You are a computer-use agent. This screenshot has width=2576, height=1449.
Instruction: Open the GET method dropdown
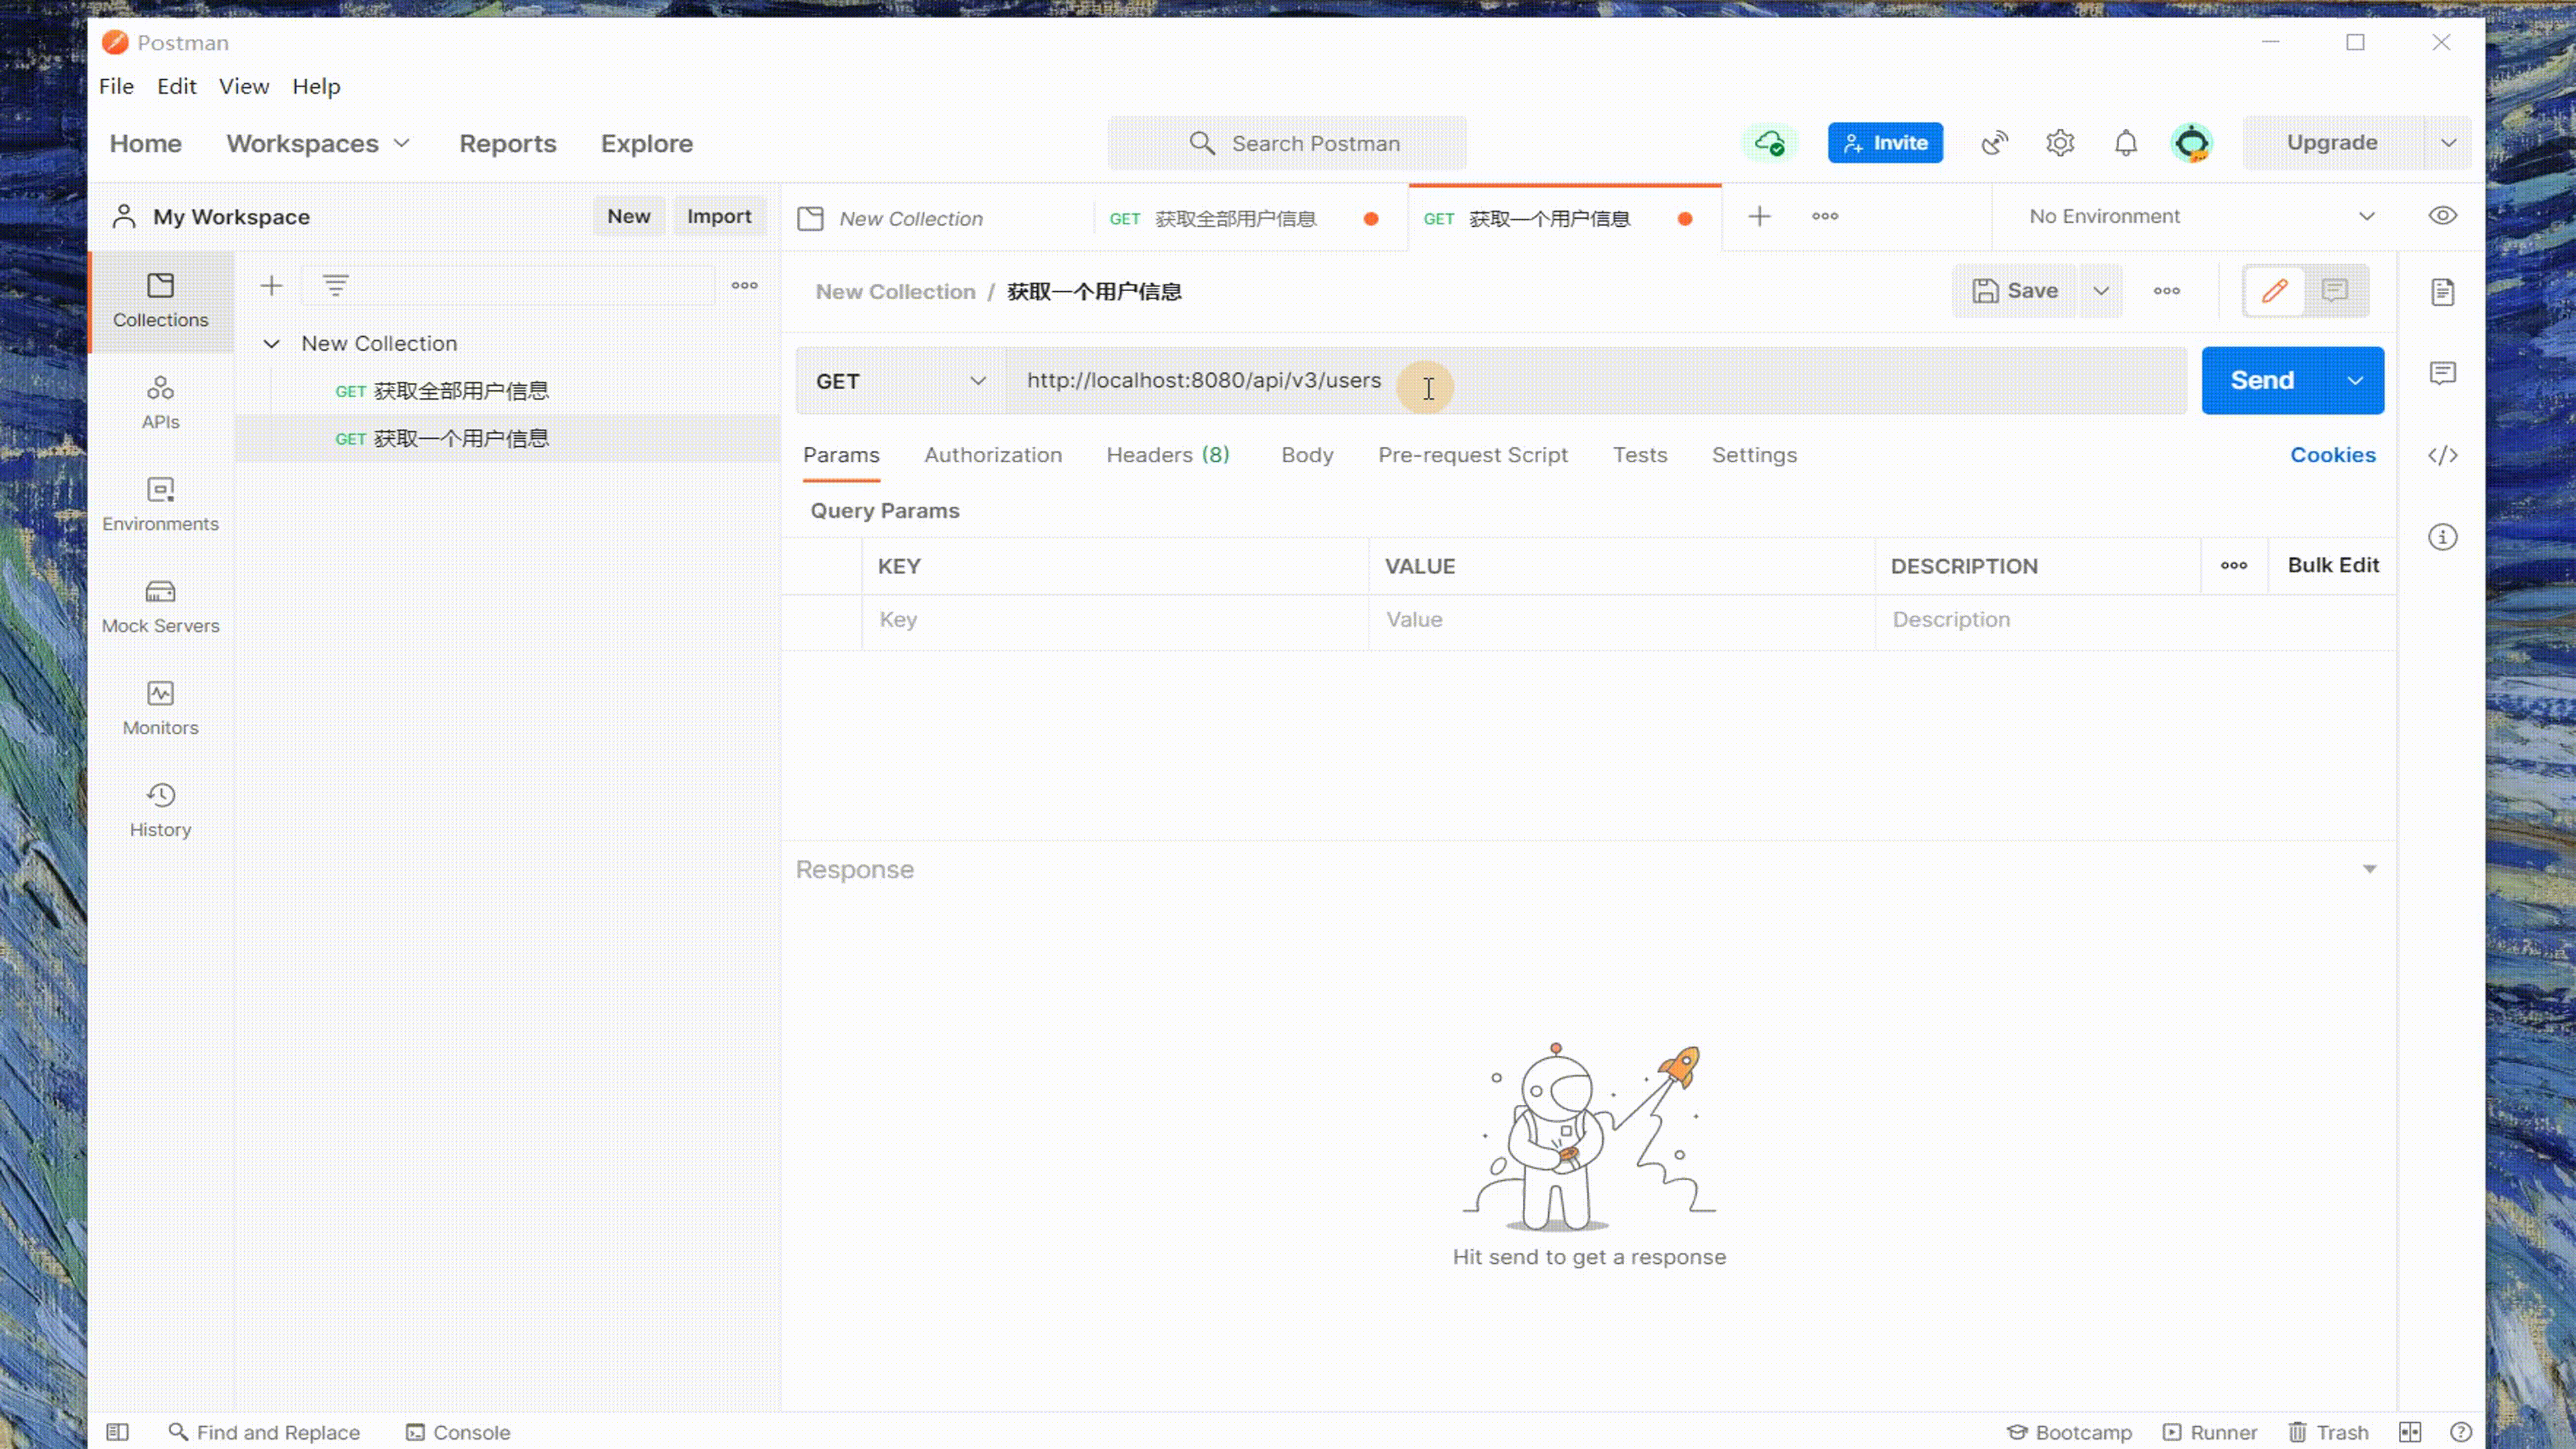[x=901, y=381]
